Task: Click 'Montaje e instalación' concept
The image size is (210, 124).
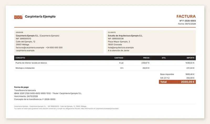Action: point(25,68)
